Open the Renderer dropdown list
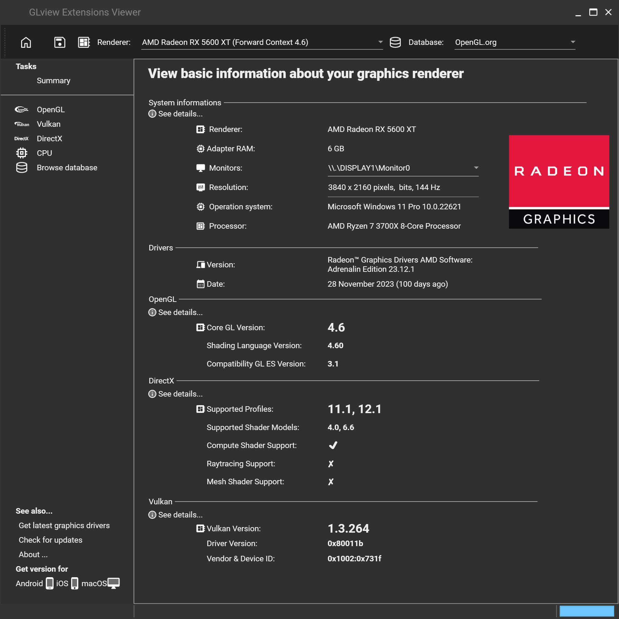Image resolution: width=619 pixels, height=619 pixels. [x=262, y=42]
